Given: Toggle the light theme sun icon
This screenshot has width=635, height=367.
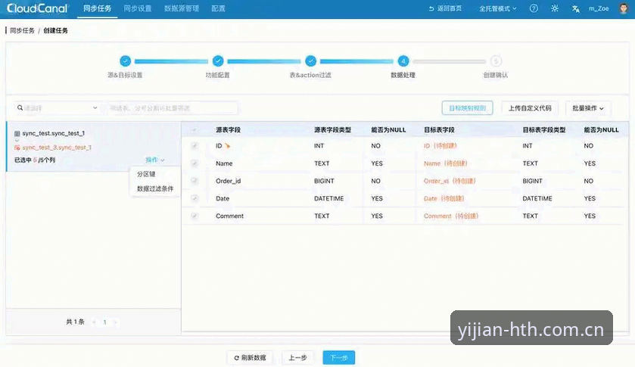Looking at the screenshot, I should (555, 8).
